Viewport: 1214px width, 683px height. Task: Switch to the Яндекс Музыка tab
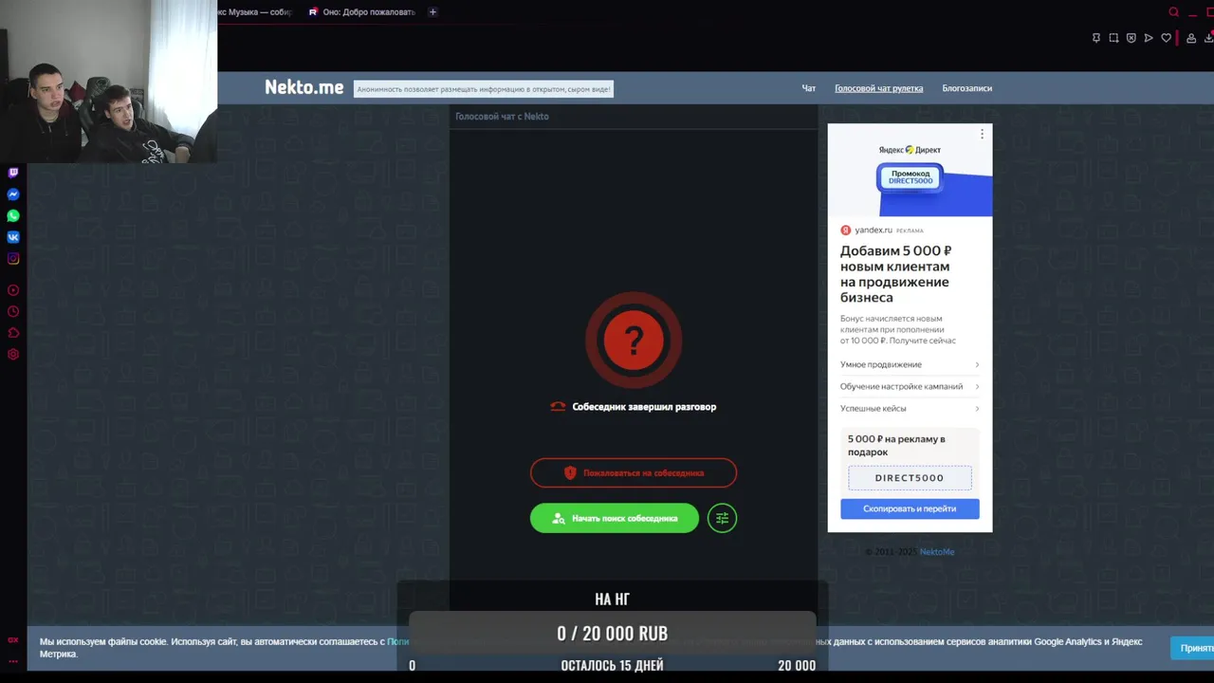(x=254, y=12)
